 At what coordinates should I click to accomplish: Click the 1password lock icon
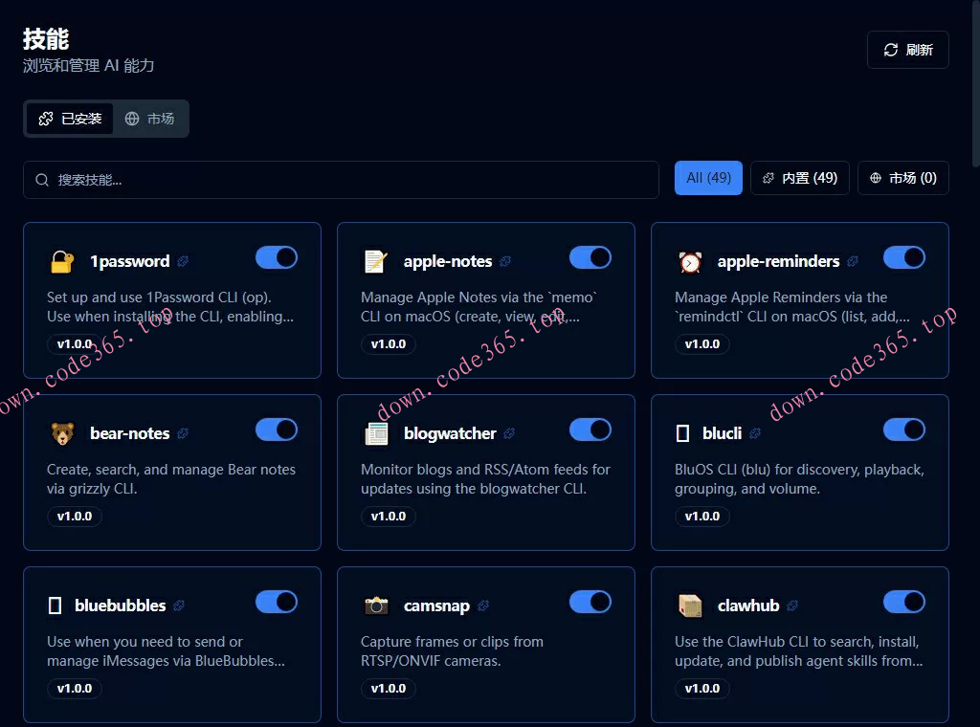pyautogui.click(x=61, y=261)
